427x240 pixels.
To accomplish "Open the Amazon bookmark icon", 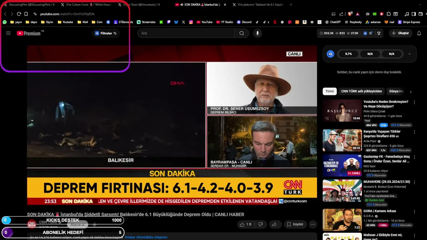I will click(305, 22).
